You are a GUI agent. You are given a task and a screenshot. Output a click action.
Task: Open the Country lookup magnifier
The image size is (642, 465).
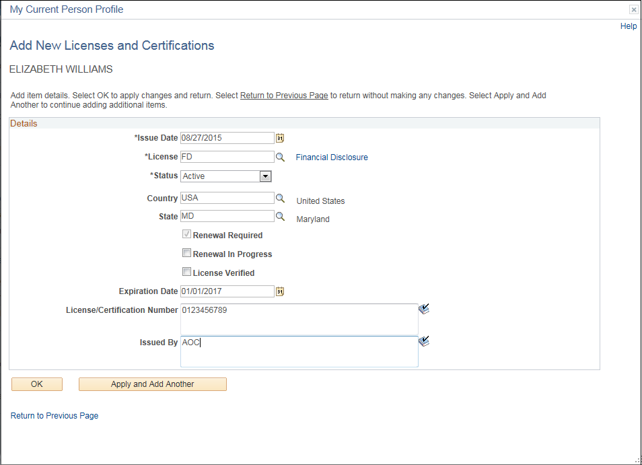[x=280, y=198]
